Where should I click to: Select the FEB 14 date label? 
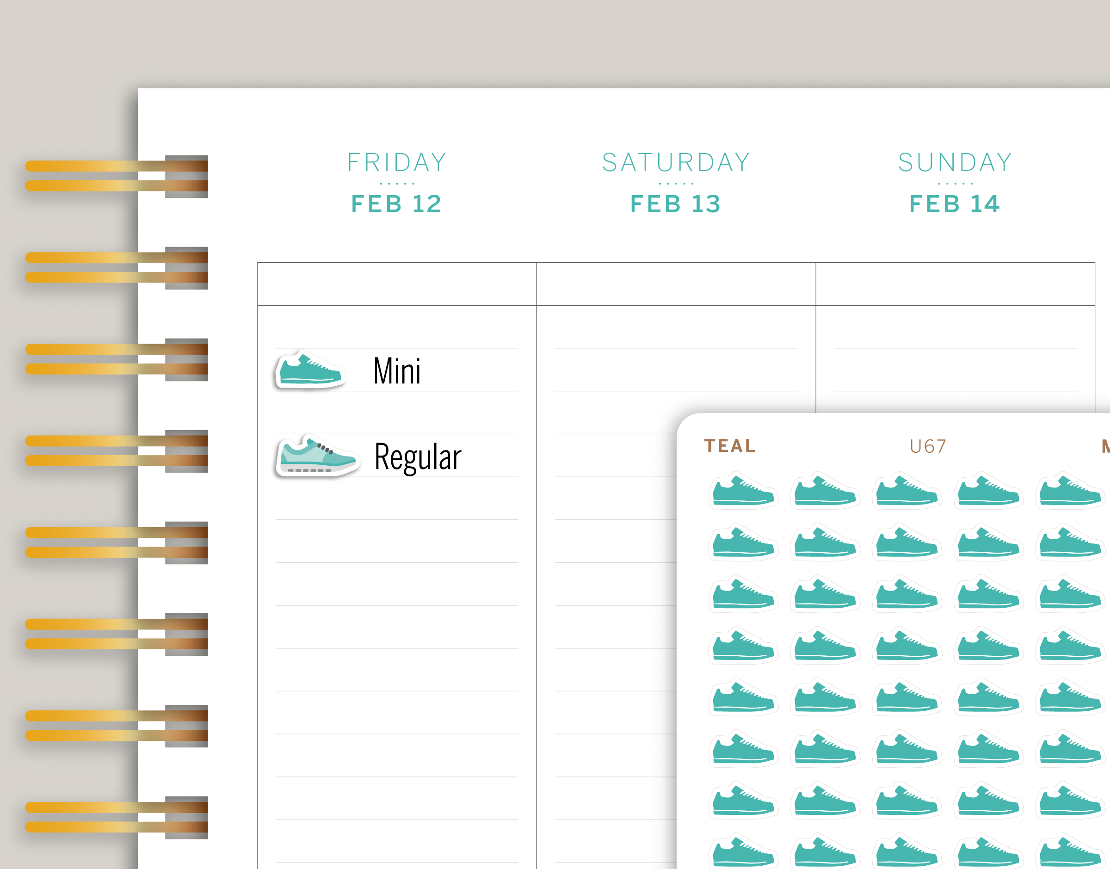pos(955,204)
